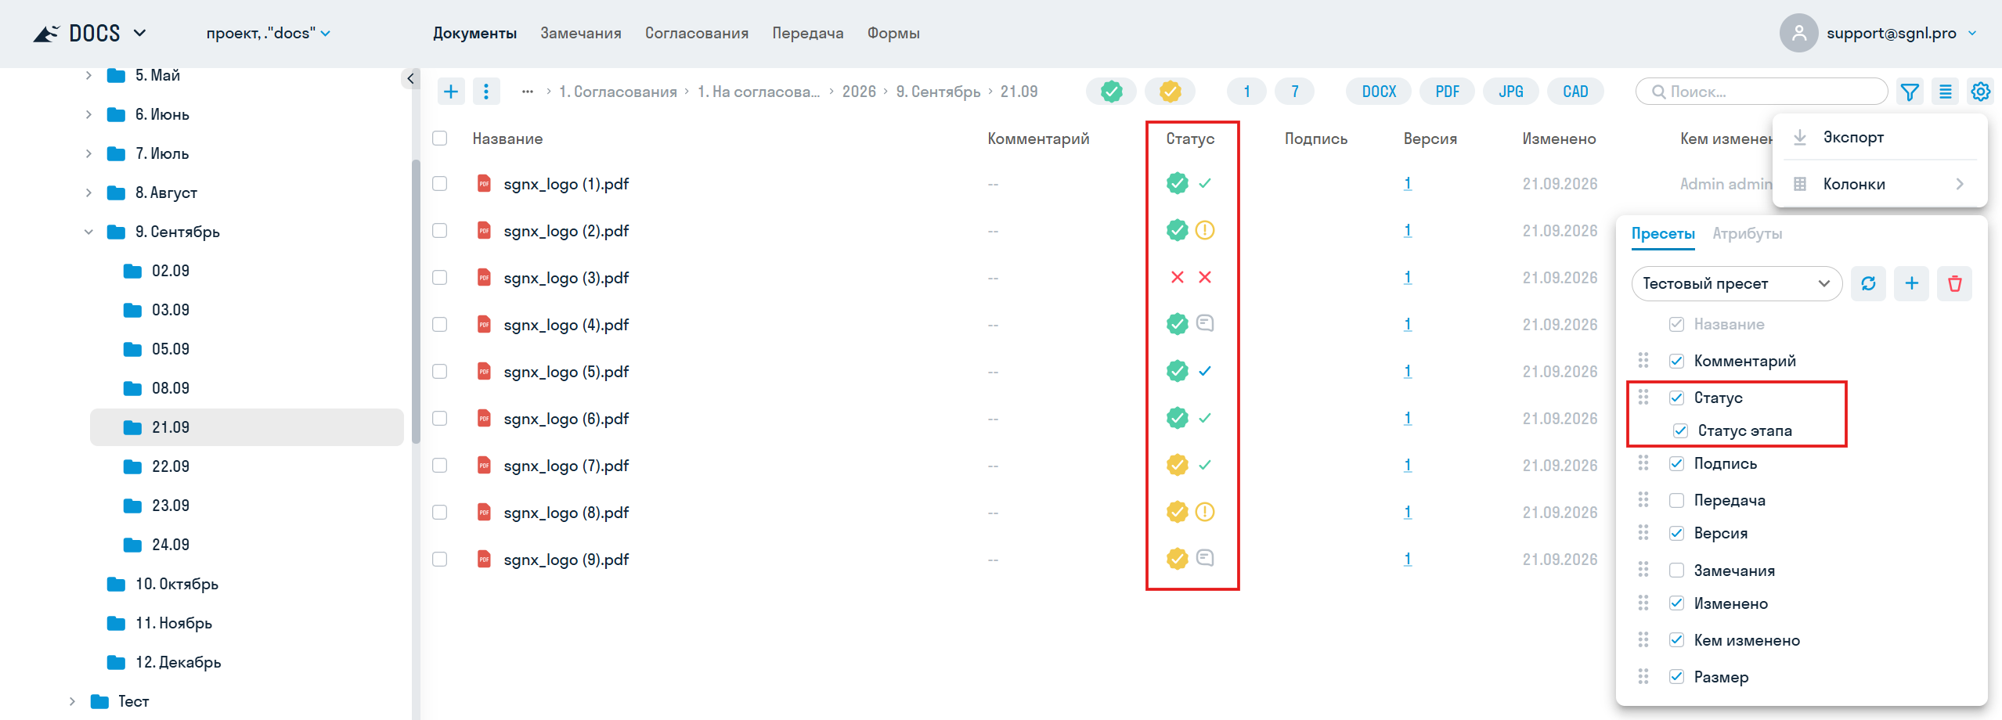Toggle the list view icon
This screenshot has width=2002, height=720.
coord(1945,92)
